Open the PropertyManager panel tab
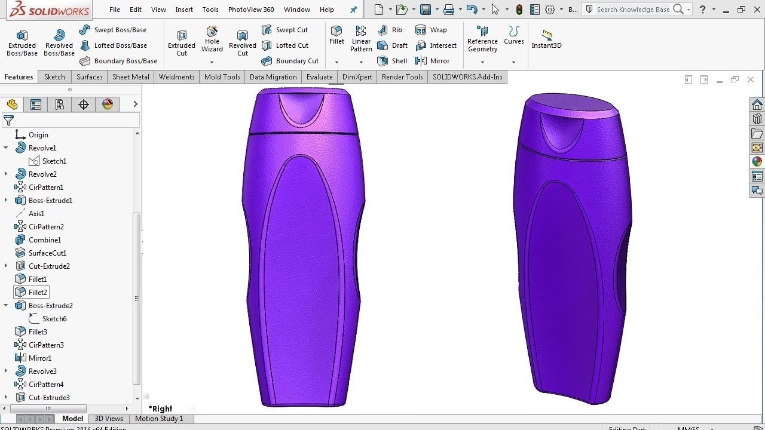 (x=36, y=105)
